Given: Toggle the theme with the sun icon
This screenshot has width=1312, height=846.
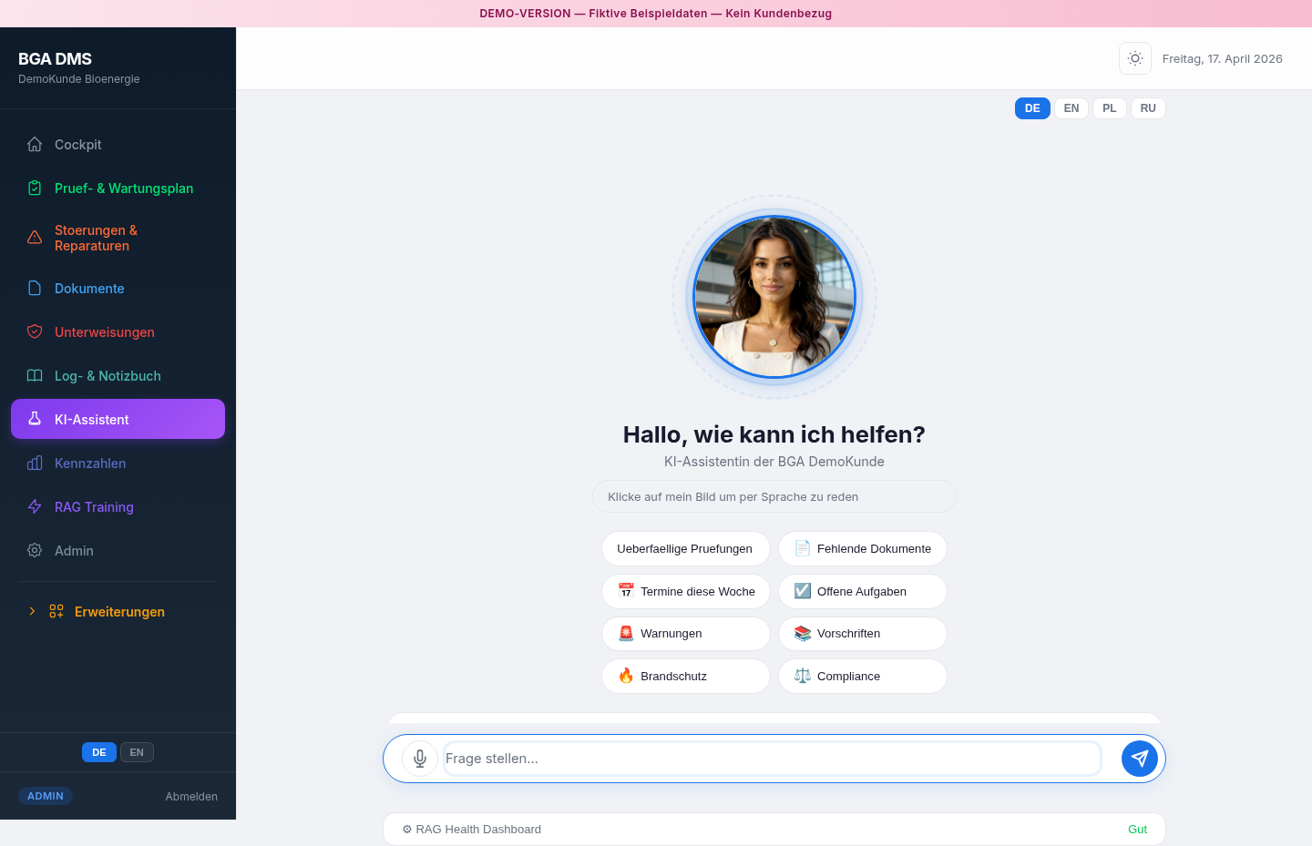Looking at the screenshot, I should (x=1134, y=58).
